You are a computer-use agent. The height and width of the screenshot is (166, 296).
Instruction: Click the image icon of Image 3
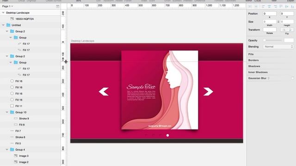(16, 156)
